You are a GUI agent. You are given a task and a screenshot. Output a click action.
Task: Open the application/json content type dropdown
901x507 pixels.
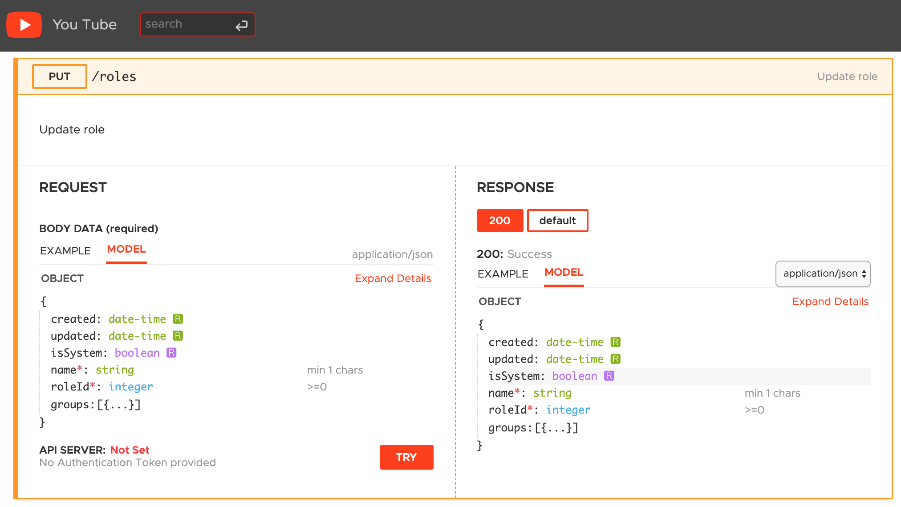(x=823, y=274)
